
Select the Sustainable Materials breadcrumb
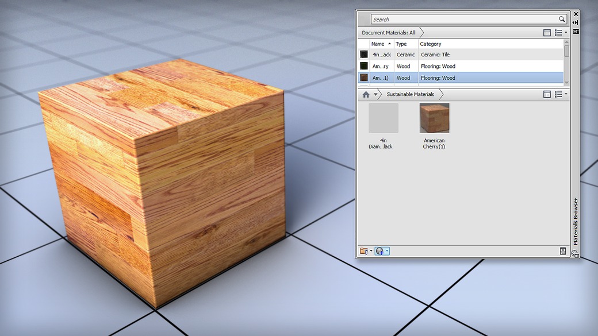(x=411, y=94)
